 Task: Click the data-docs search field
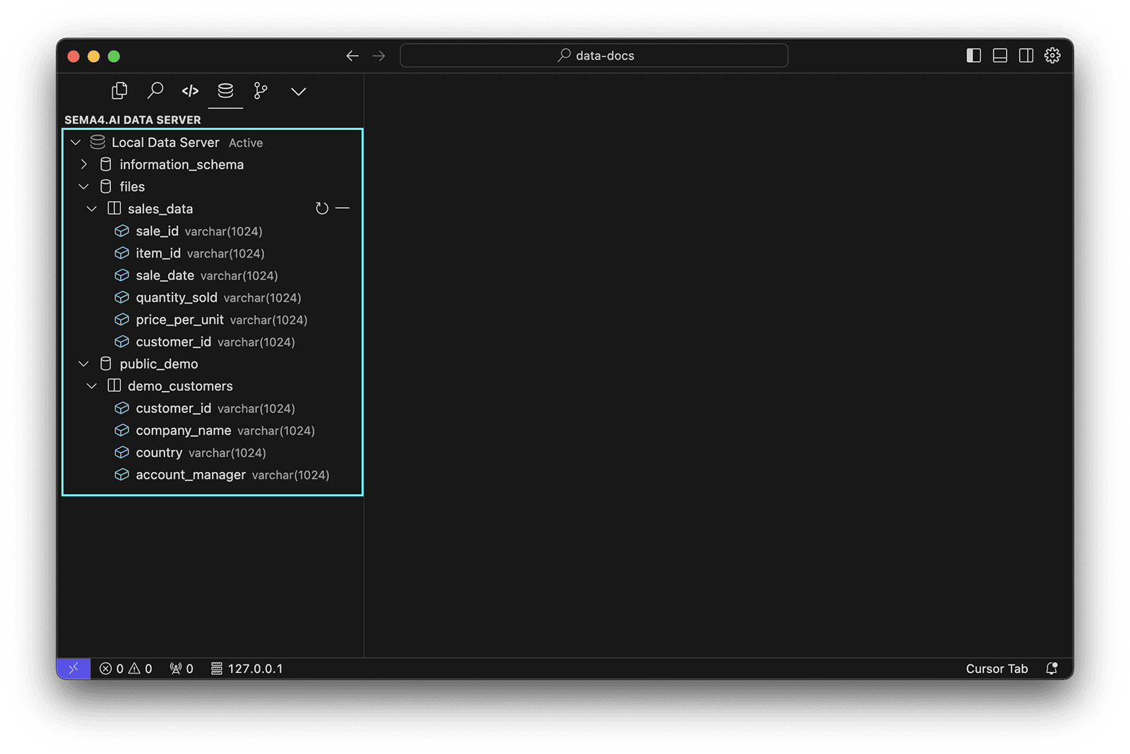click(x=593, y=55)
